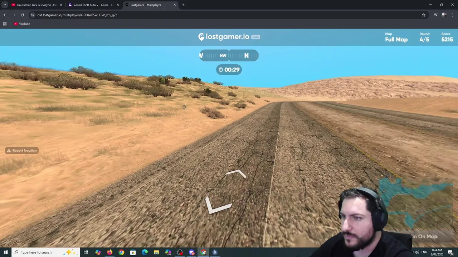Open the media controls icon in Chrome toolbar

[x=435, y=15]
